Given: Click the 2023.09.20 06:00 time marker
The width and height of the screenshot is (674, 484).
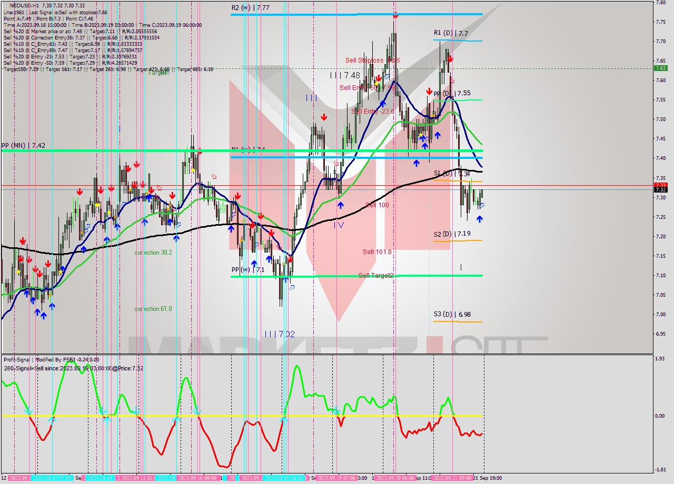Looking at the screenshot, I should 395,478.
